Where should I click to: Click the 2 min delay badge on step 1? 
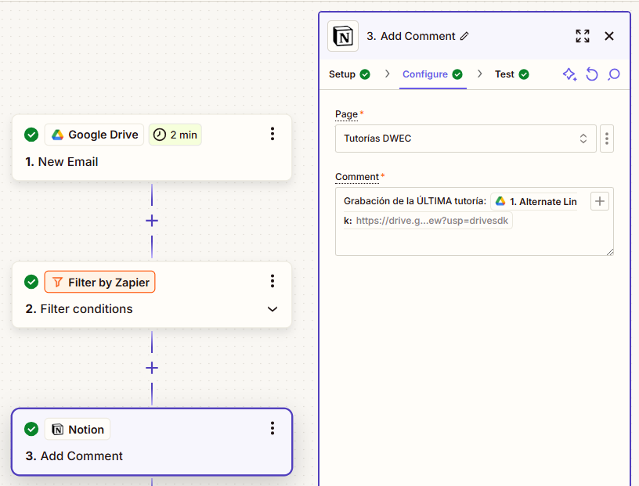(175, 134)
